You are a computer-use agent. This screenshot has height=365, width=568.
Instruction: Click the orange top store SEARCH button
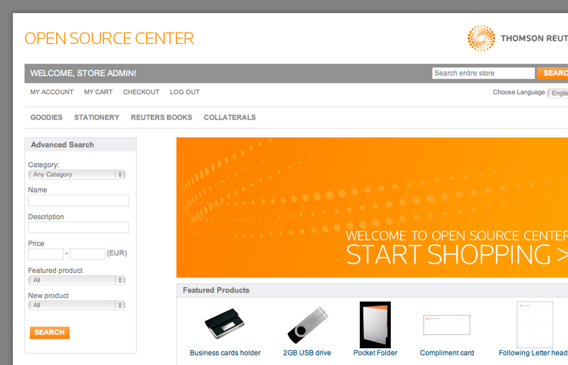coord(553,73)
